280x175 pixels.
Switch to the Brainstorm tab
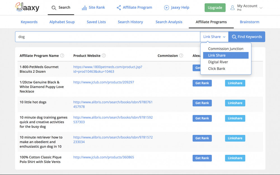click(x=249, y=22)
